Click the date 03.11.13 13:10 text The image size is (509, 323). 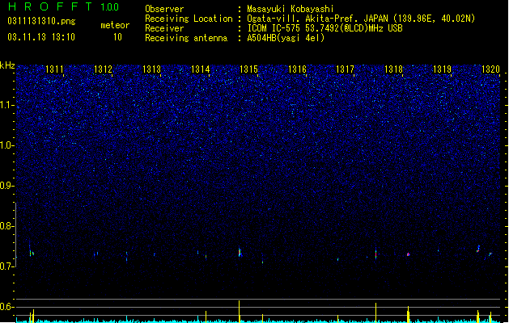[x=41, y=37]
